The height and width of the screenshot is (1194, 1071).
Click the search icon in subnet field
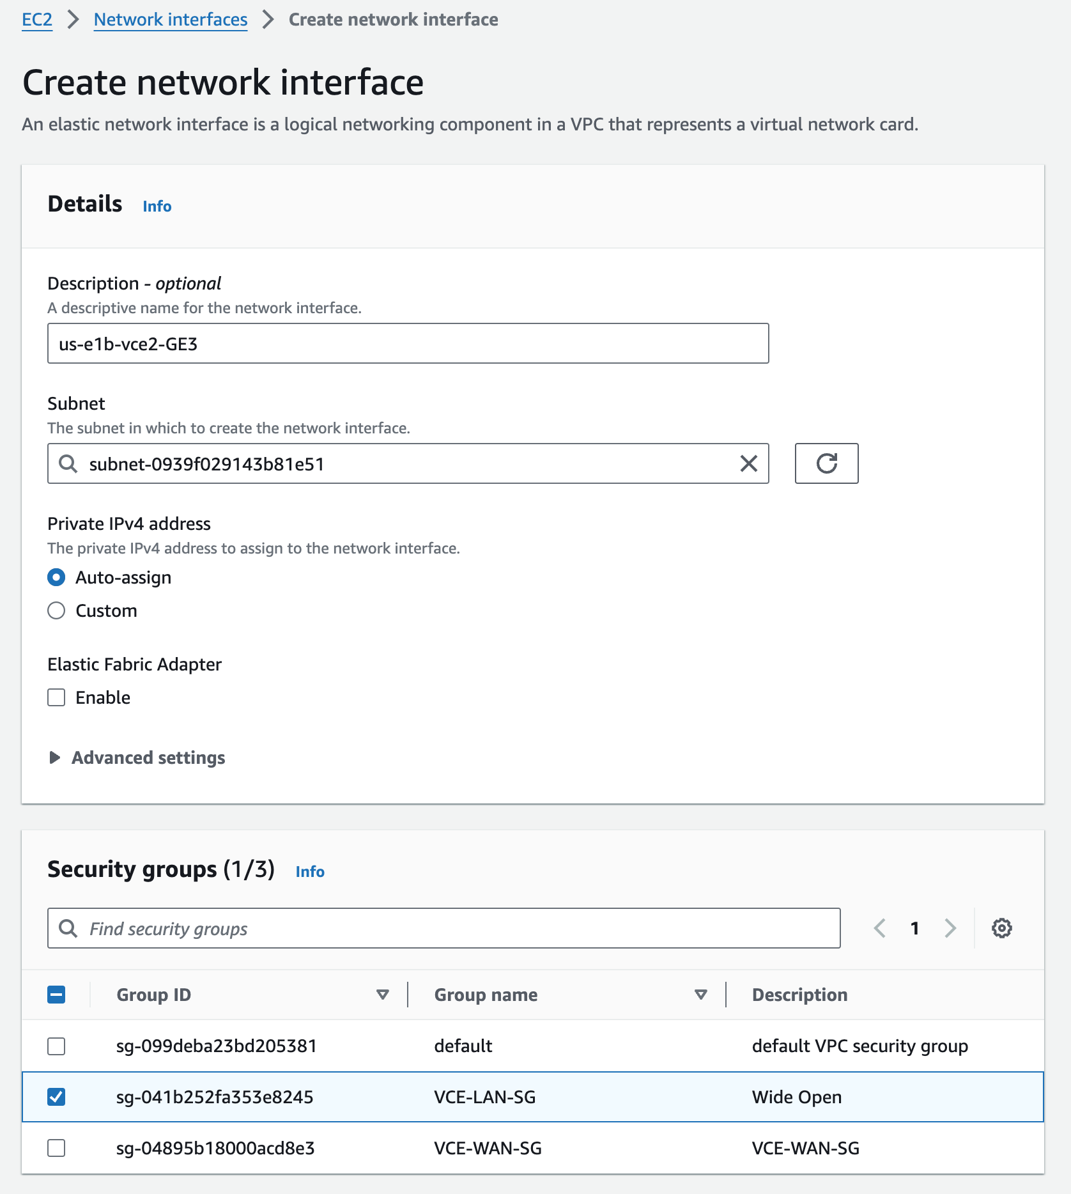coord(68,463)
